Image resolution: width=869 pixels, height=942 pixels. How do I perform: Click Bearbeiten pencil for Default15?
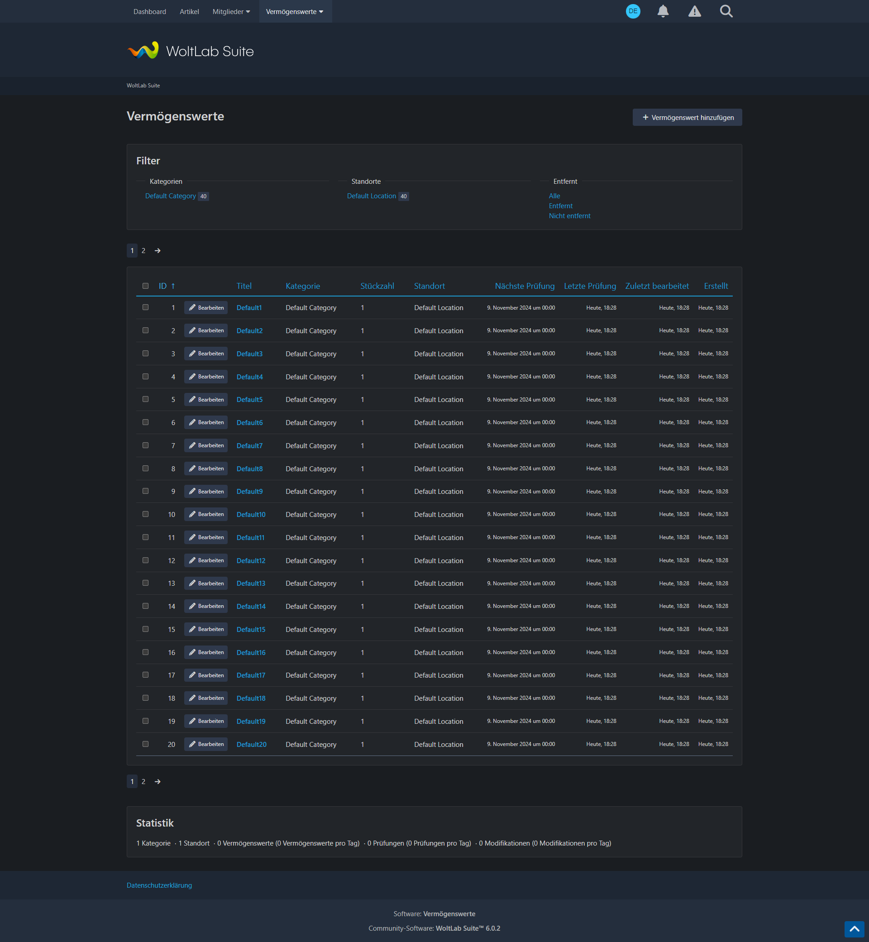click(206, 629)
